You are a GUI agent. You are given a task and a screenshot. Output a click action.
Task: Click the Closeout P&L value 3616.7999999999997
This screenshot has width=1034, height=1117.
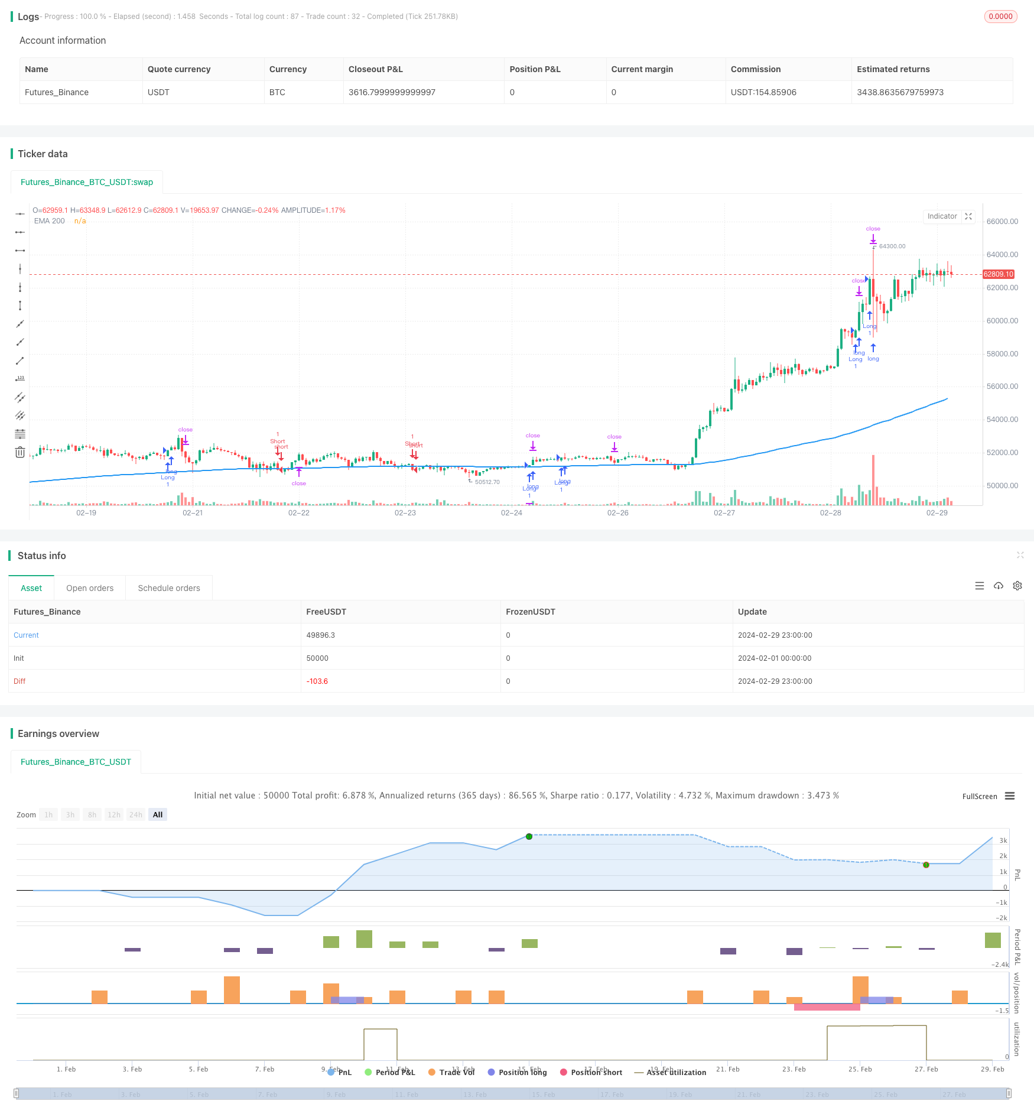[x=392, y=92]
